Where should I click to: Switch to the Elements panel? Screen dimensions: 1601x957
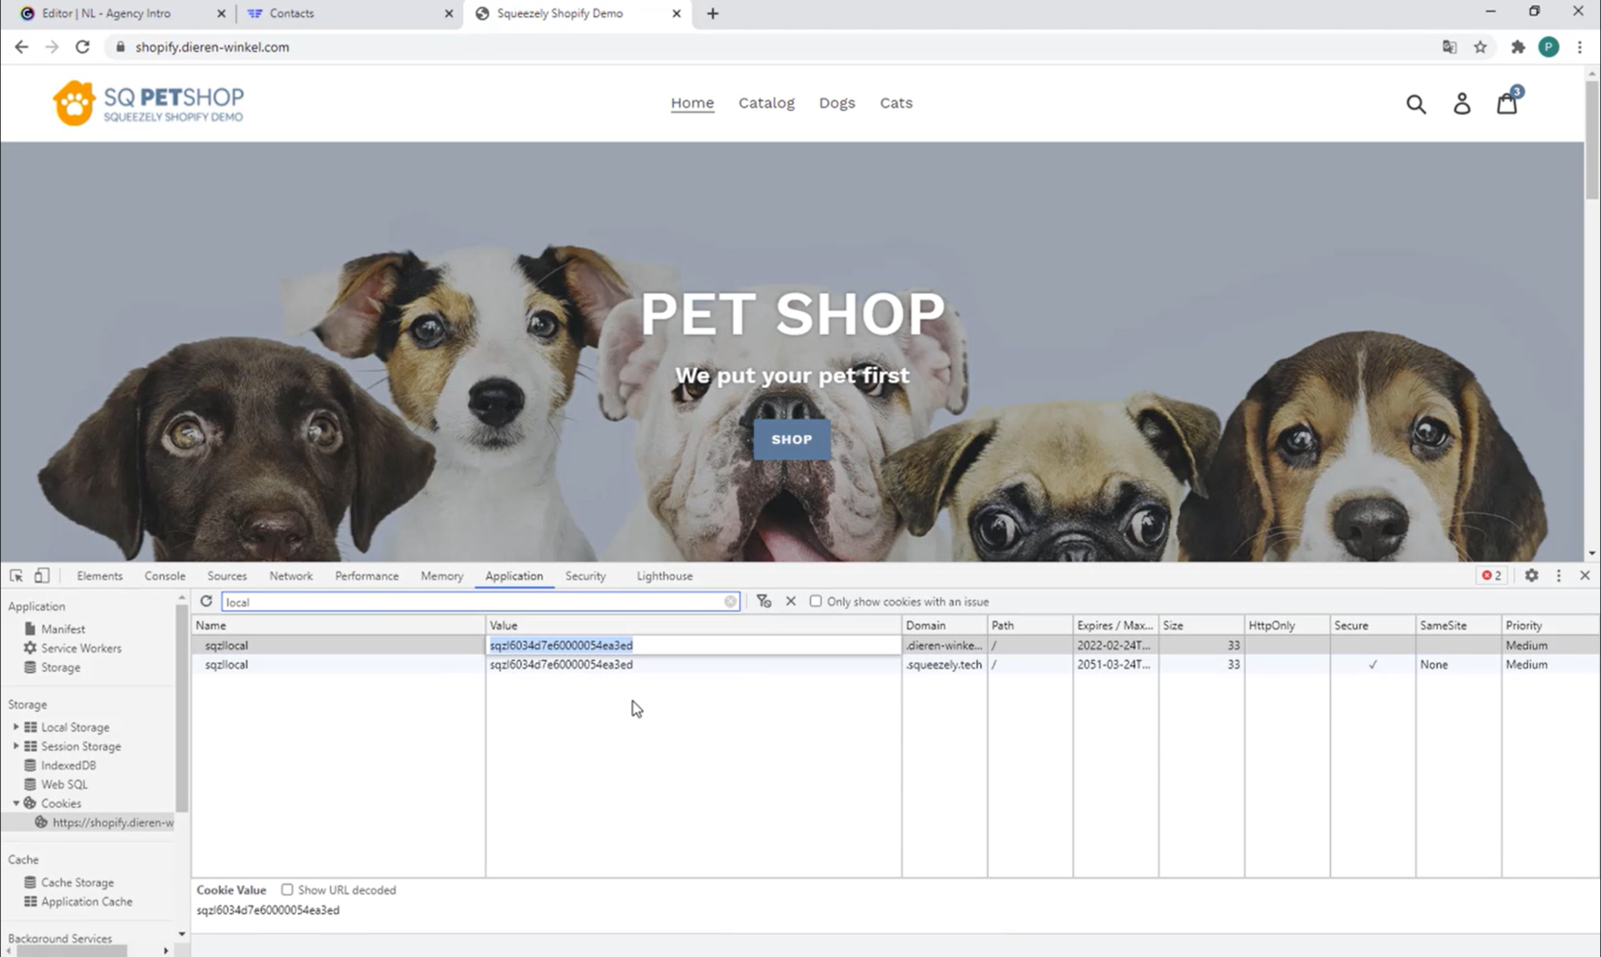[x=99, y=576]
